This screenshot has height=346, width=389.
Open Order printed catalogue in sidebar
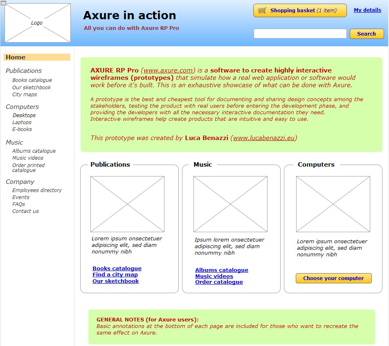29,167
